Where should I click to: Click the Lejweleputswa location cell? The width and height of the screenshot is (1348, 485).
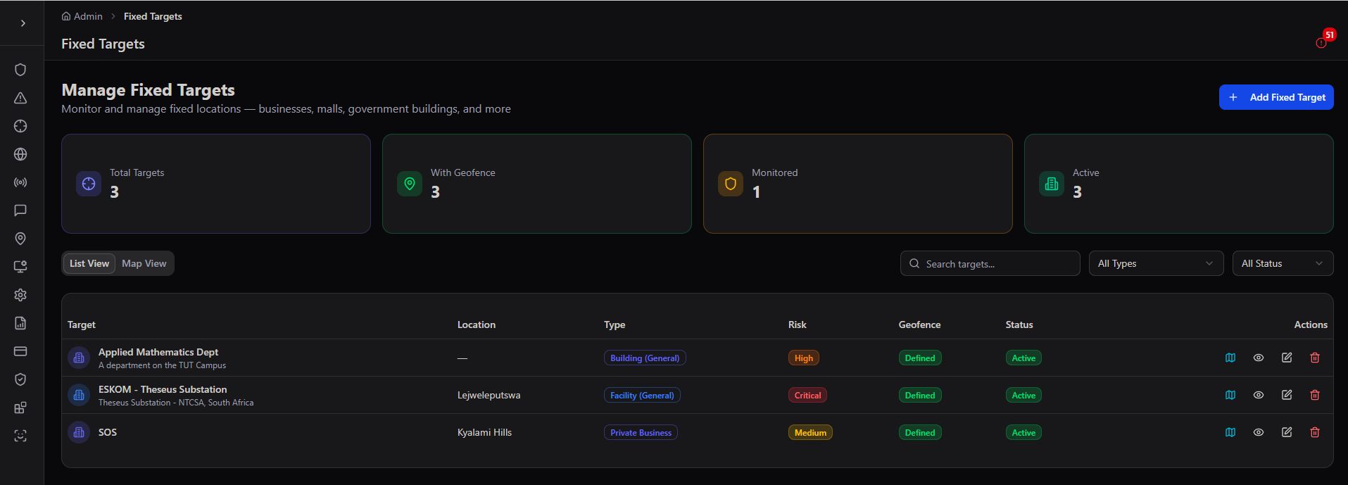(489, 395)
